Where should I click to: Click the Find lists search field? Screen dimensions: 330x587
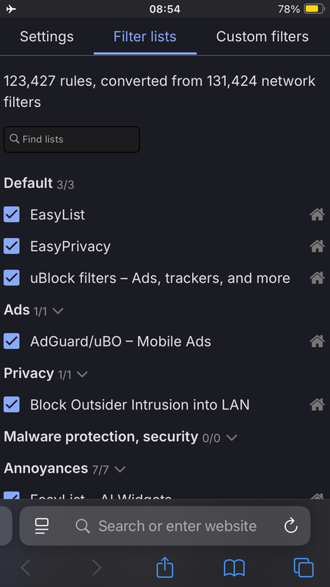(72, 139)
